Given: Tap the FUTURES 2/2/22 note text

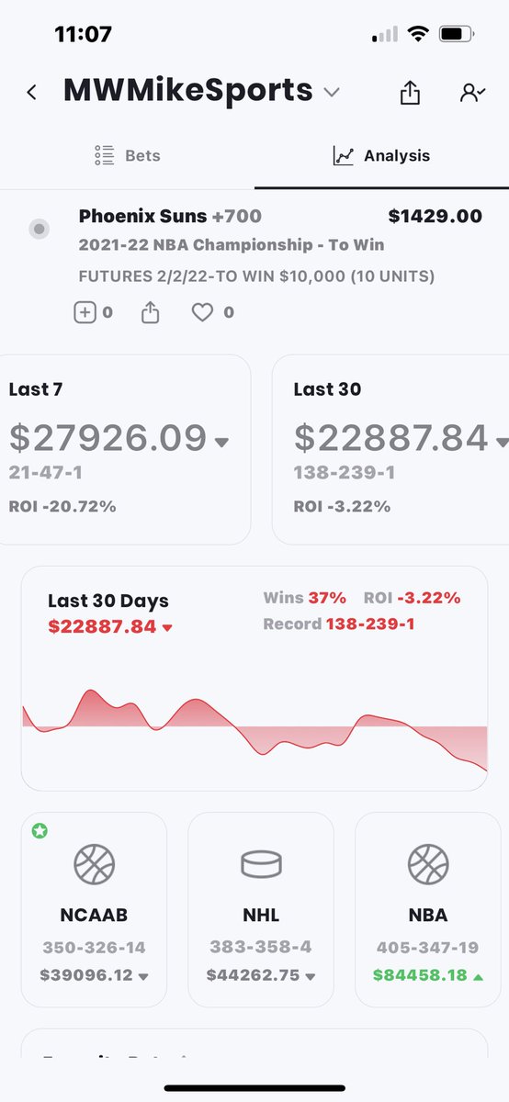Looking at the screenshot, I should 256,276.
